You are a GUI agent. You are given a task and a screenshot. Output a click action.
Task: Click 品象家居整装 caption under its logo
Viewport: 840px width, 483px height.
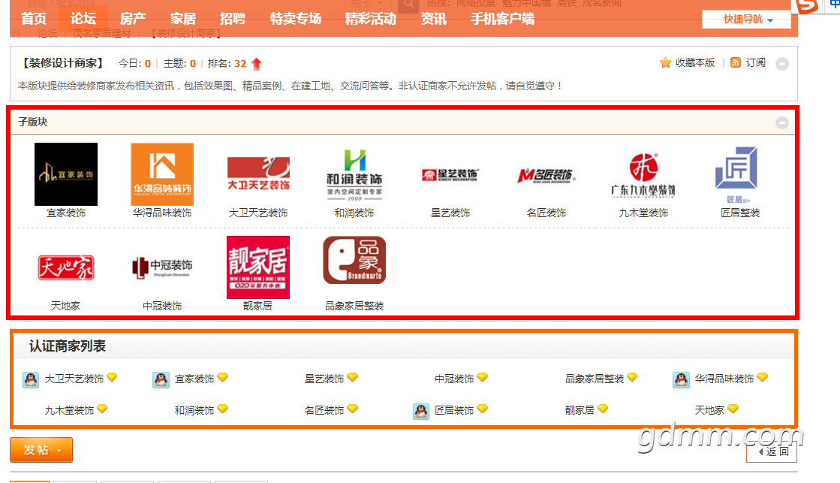tap(354, 306)
